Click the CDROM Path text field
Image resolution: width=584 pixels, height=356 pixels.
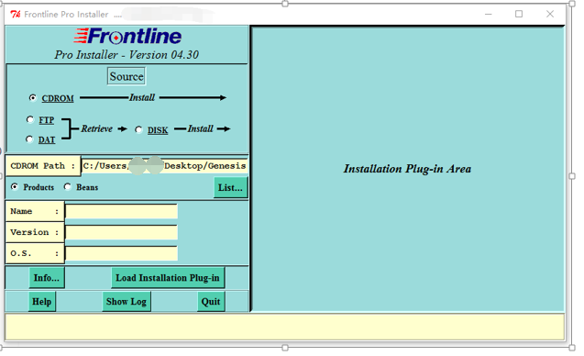(164, 166)
